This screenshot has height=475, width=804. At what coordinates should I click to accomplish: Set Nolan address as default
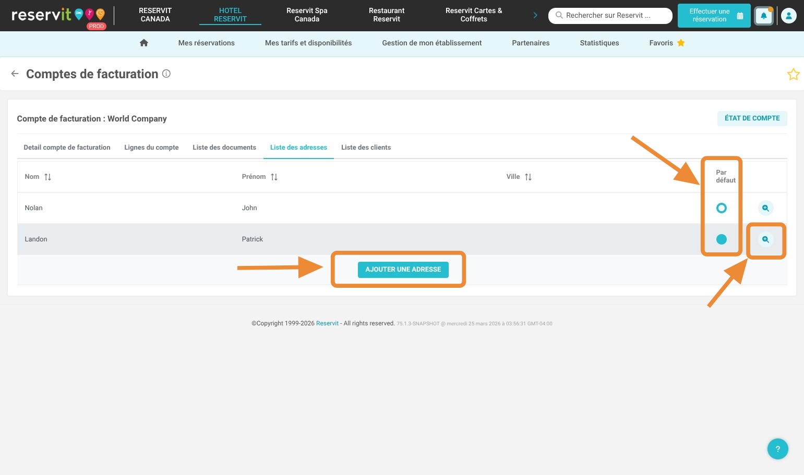[x=722, y=208]
